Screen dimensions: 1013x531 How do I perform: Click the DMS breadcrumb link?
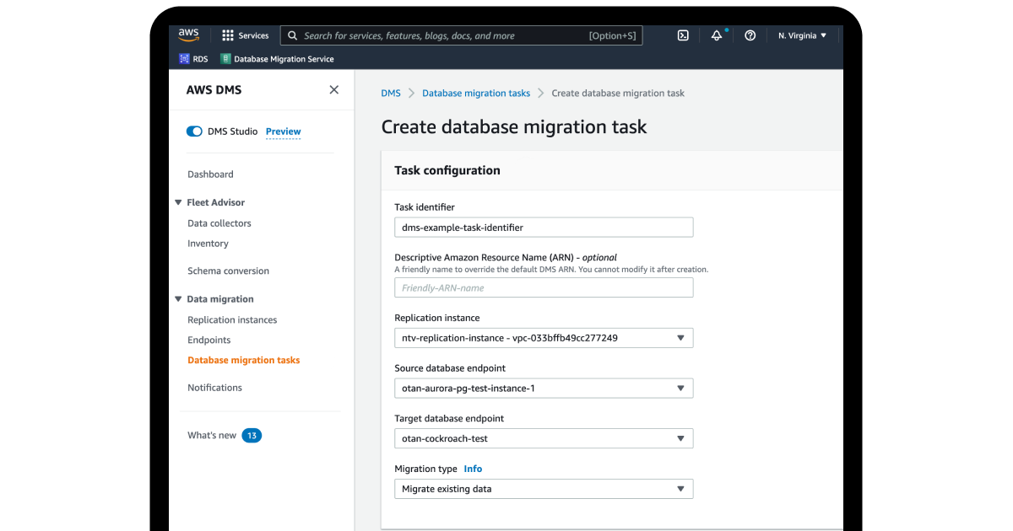click(x=391, y=93)
